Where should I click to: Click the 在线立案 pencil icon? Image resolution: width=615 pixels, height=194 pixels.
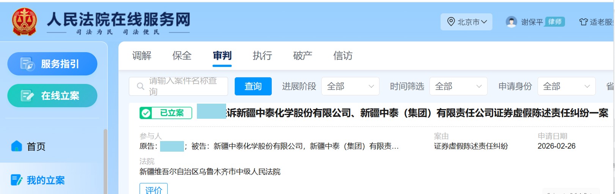27,96
